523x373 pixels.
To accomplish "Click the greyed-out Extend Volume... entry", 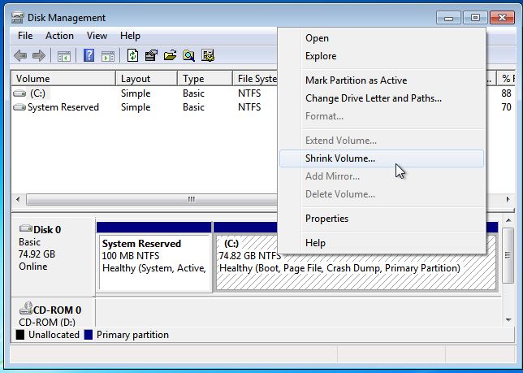I will coord(382,141).
